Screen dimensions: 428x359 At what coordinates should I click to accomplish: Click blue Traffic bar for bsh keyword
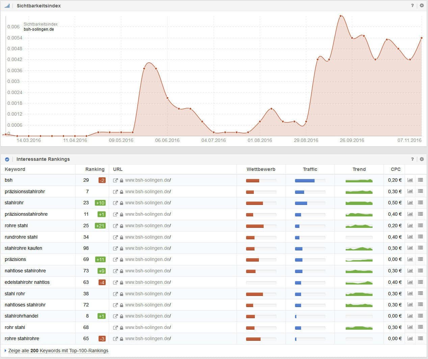pos(305,181)
